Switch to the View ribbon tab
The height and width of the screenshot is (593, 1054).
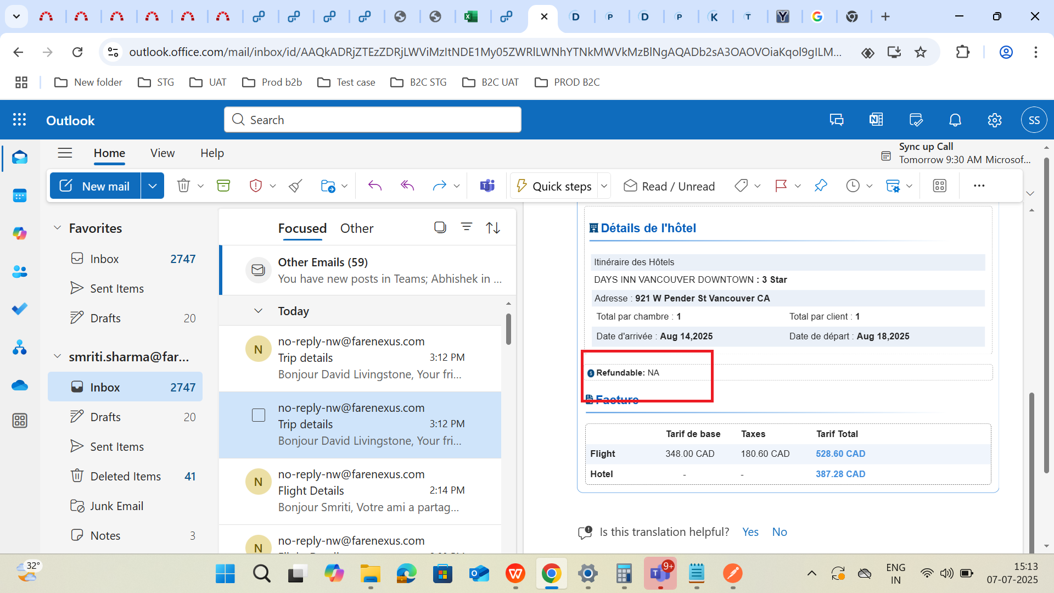coord(162,153)
